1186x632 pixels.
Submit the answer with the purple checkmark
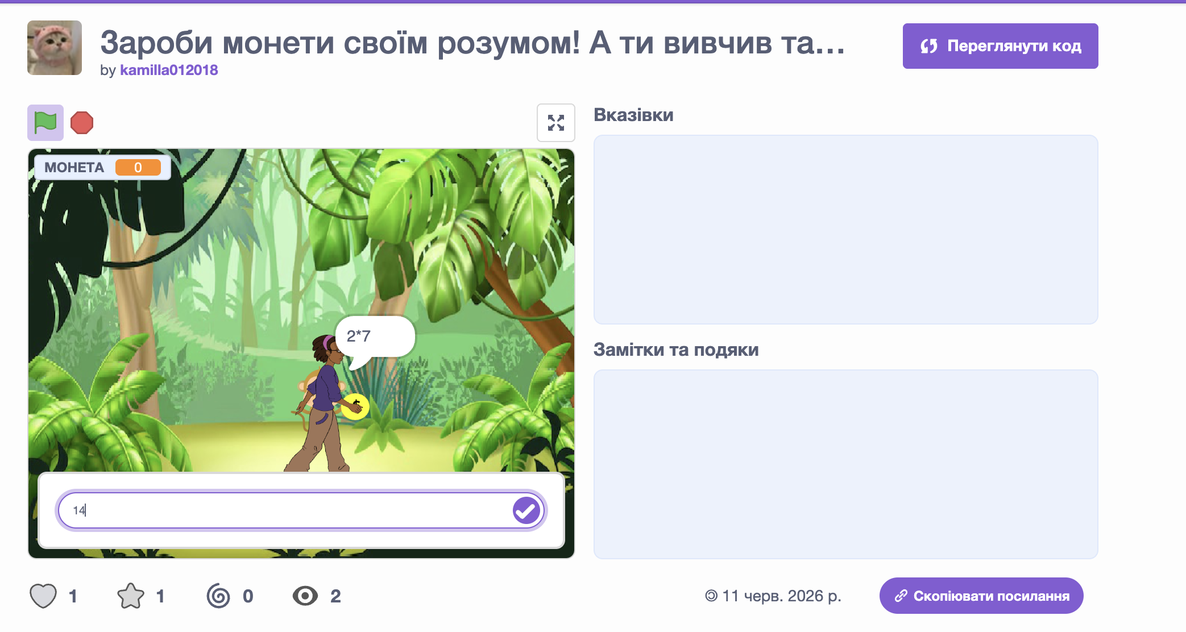[x=526, y=510]
